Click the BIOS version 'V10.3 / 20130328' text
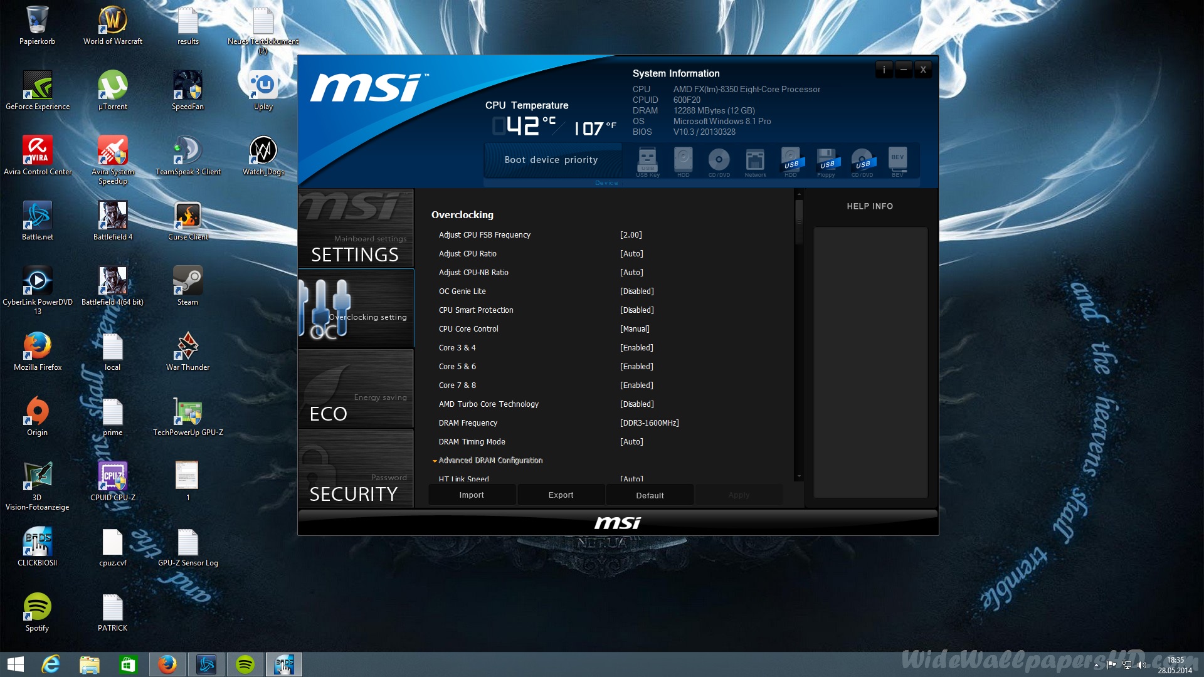 point(704,132)
